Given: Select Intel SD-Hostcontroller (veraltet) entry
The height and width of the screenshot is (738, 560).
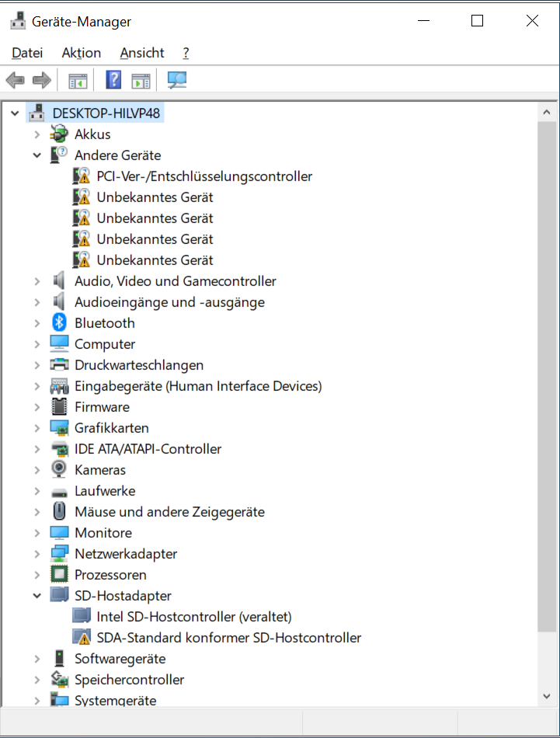Looking at the screenshot, I should (x=193, y=617).
